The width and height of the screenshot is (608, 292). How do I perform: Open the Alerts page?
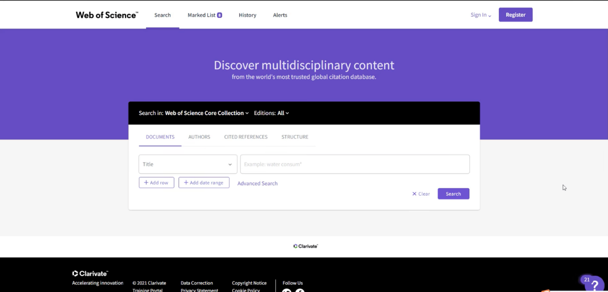[x=280, y=15]
